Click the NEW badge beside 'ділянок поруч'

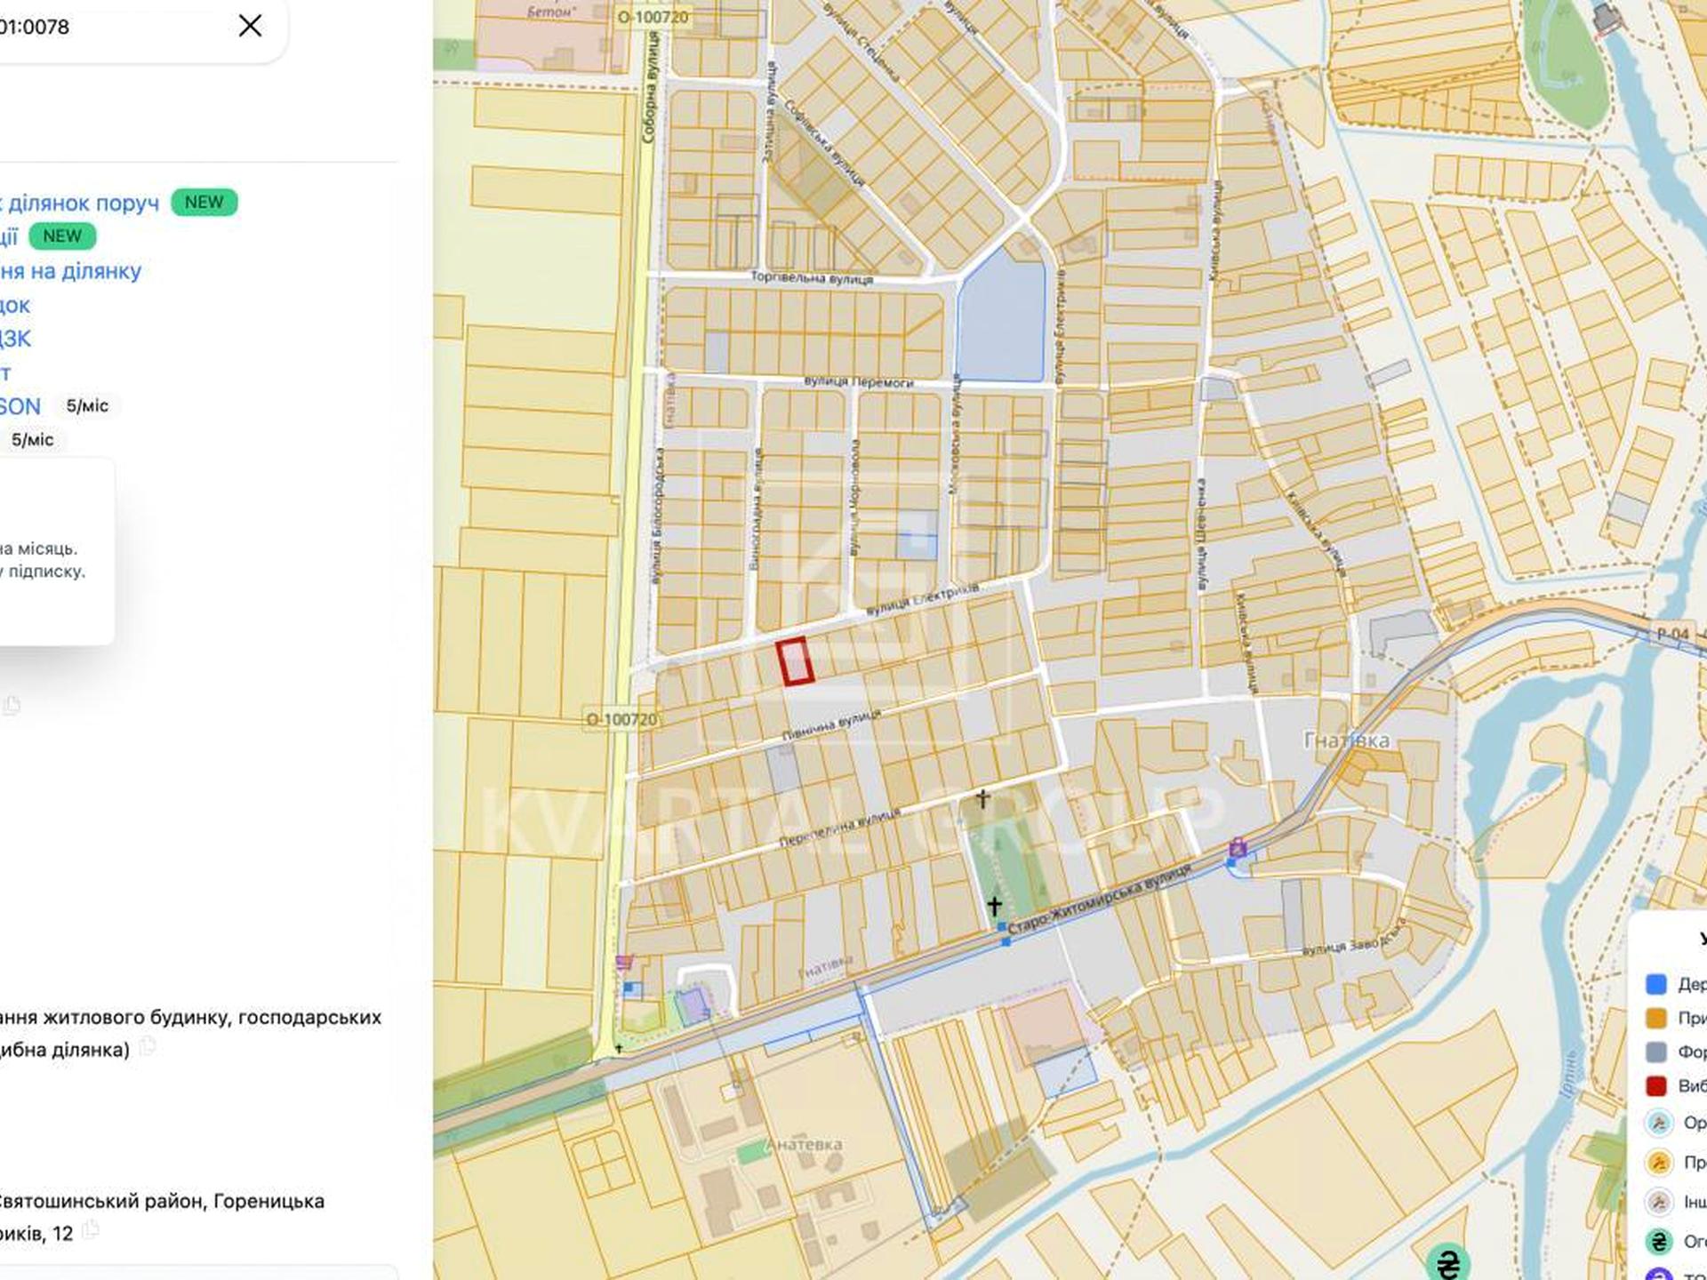(204, 202)
